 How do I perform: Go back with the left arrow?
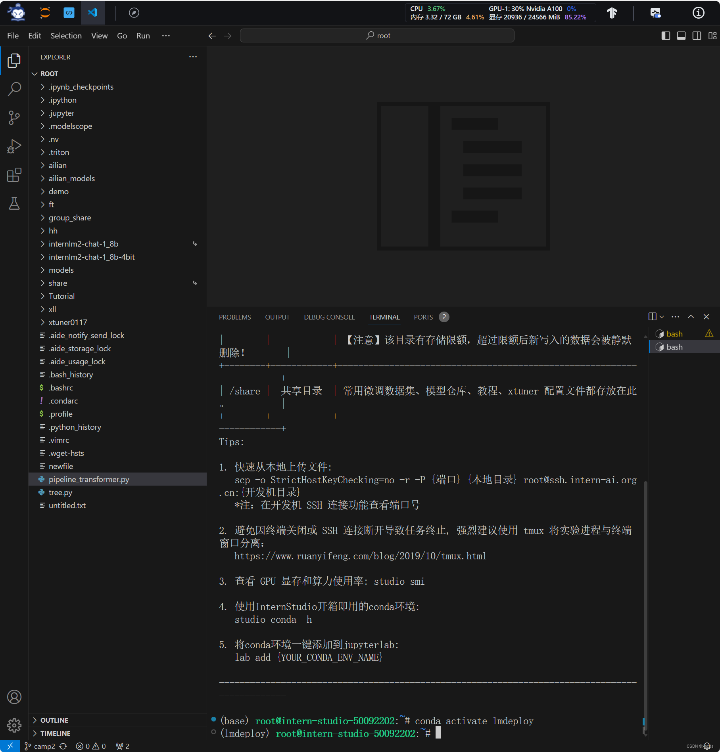coord(212,36)
